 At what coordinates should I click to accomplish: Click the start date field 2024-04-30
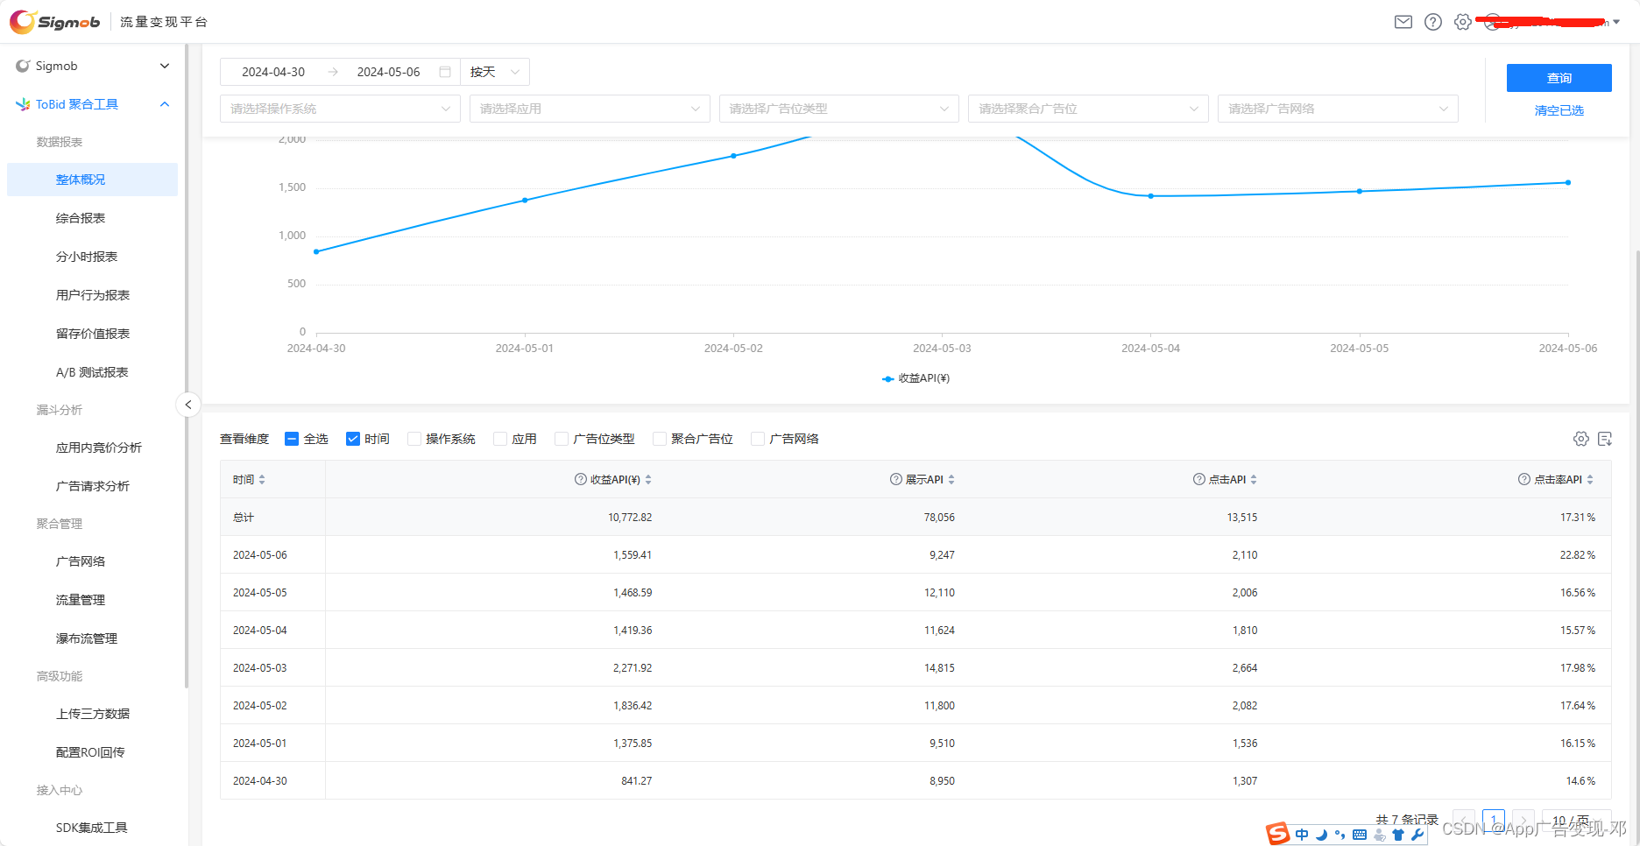(273, 72)
